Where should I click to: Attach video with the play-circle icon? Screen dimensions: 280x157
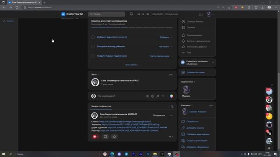pyautogui.click(x=153, y=96)
